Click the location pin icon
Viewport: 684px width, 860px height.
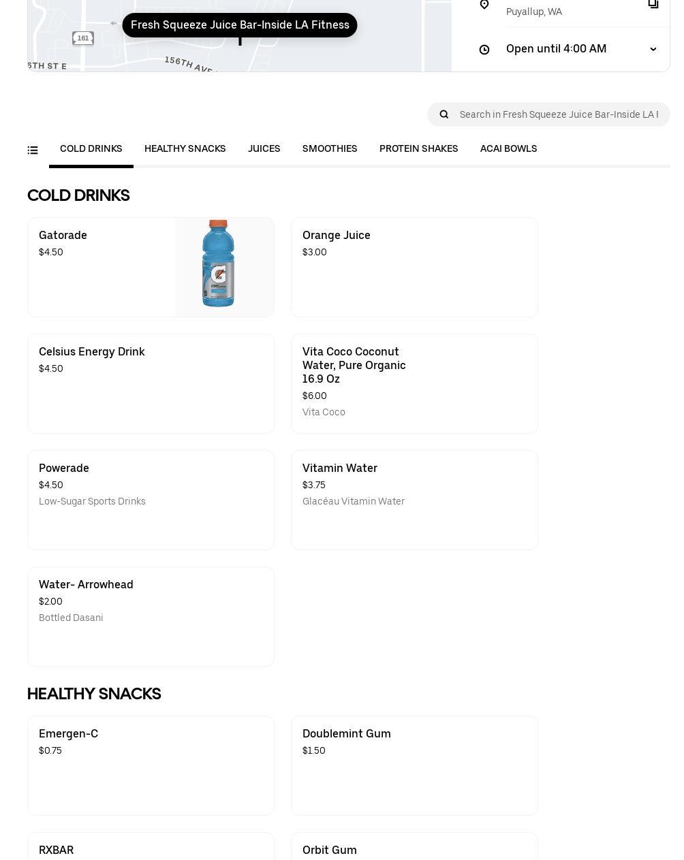click(484, 5)
